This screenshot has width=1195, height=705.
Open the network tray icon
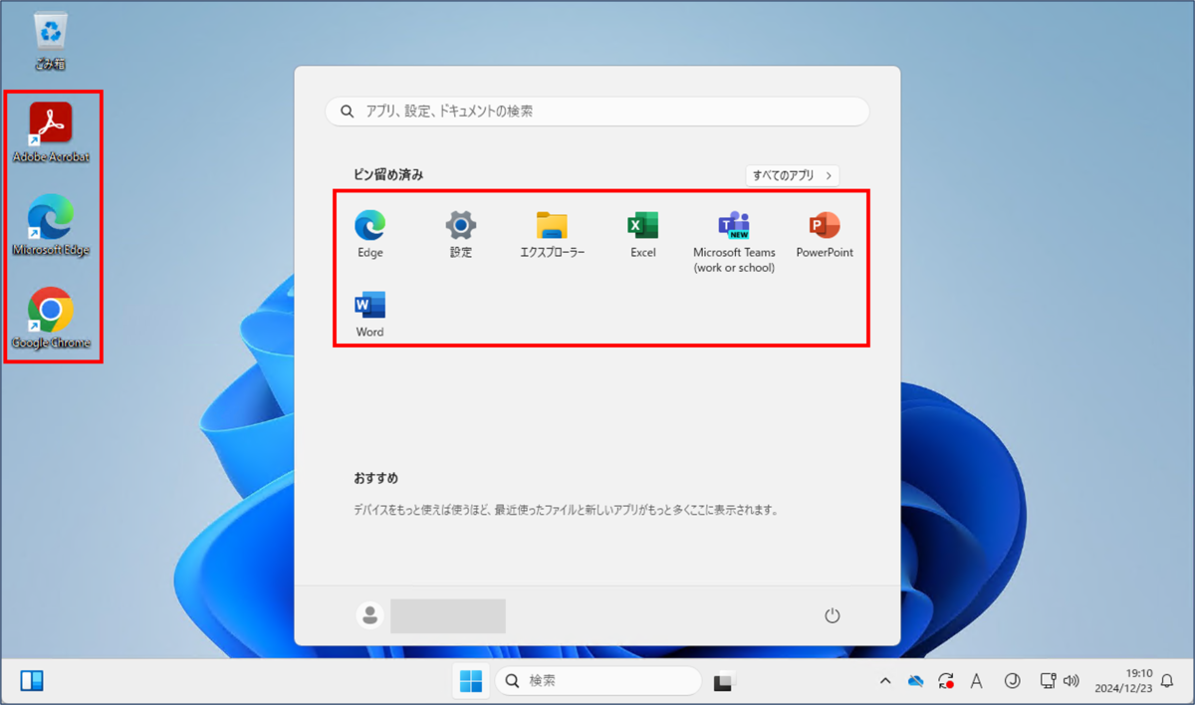coord(1048,681)
